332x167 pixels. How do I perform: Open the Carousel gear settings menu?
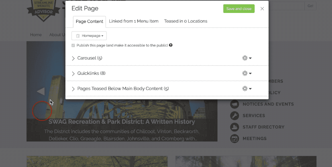click(x=247, y=58)
